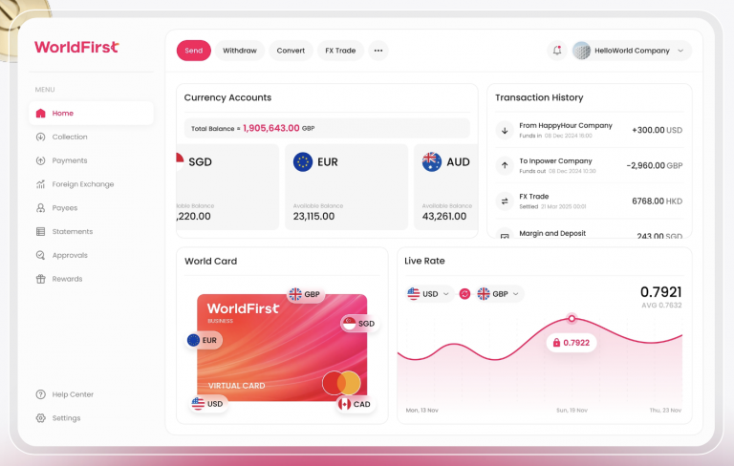The width and height of the screenshot is (734, 466).
Task: Select Payees in the sidebar
Action: (92, 208)
